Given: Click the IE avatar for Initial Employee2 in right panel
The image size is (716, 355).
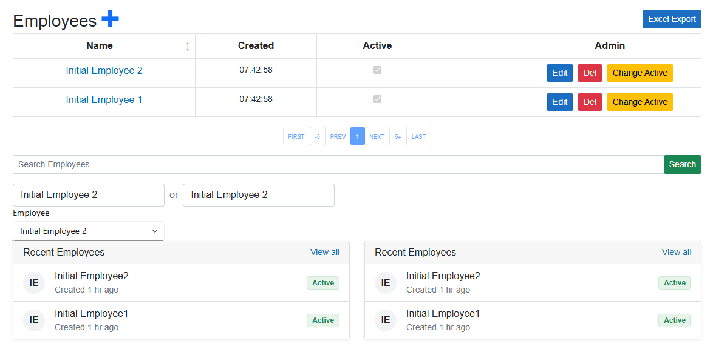Looking at the screenshot, I should click(x=386, y=282).
